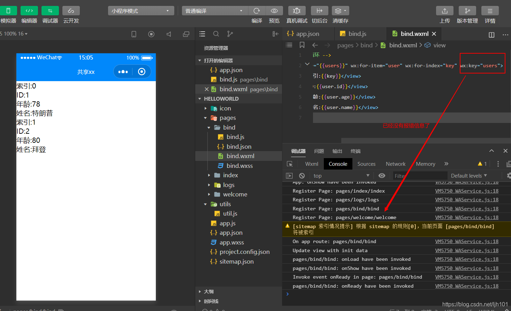
Task: Open the 小程序模式 mode dropdown
Action: pyautogui.click(x=141, y=11)
